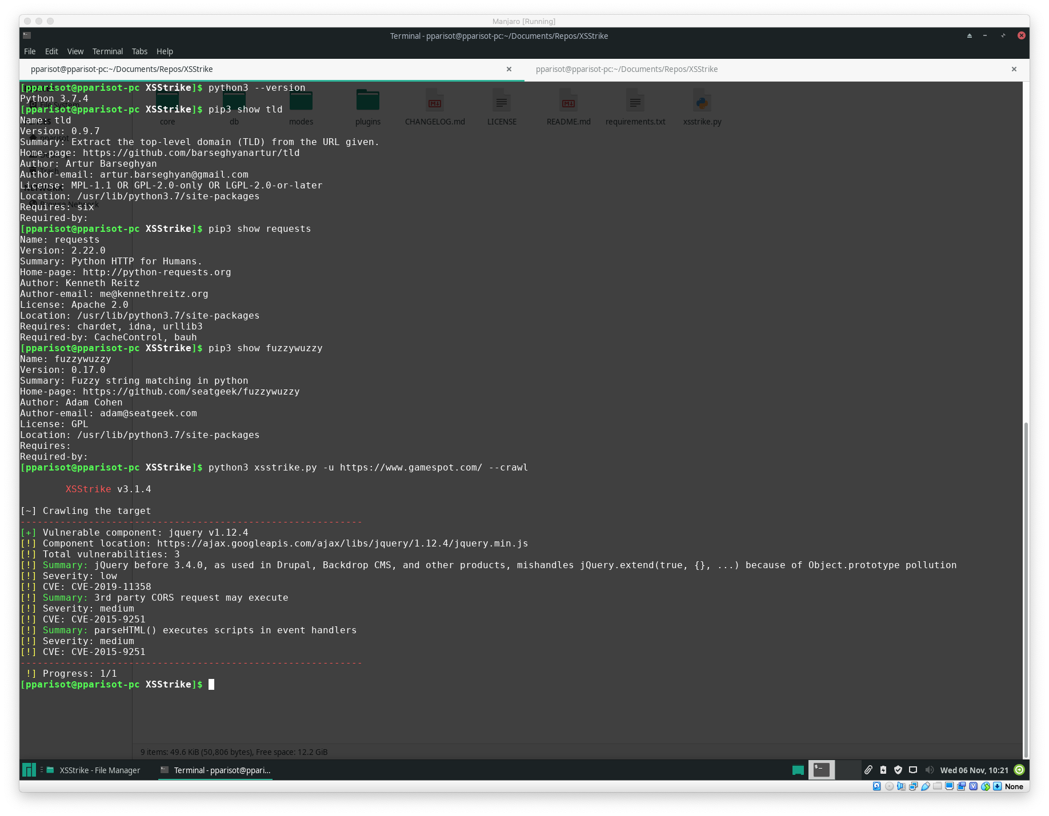Click VirtualBox CPU virtualization V chip icon
Screen dimensions: 1049x816
(x=973, y=786)
